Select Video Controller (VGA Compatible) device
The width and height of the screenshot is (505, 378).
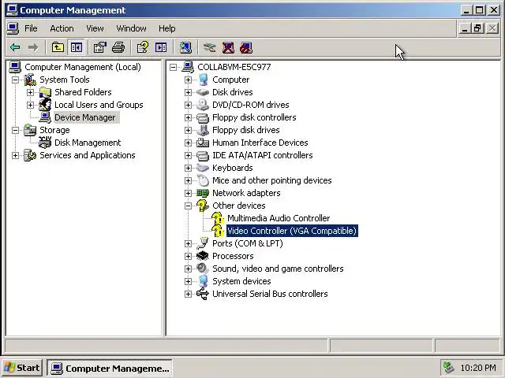[x=292, y=231]
